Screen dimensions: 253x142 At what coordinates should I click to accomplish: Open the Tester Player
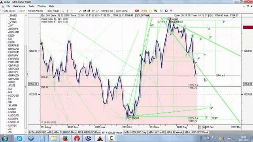pyautogui.click(x=53, y=11)
